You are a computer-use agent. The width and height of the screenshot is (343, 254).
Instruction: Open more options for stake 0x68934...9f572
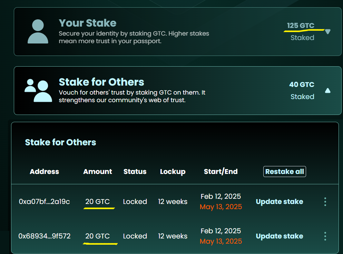pyautogui.click(x=325, y=236)
